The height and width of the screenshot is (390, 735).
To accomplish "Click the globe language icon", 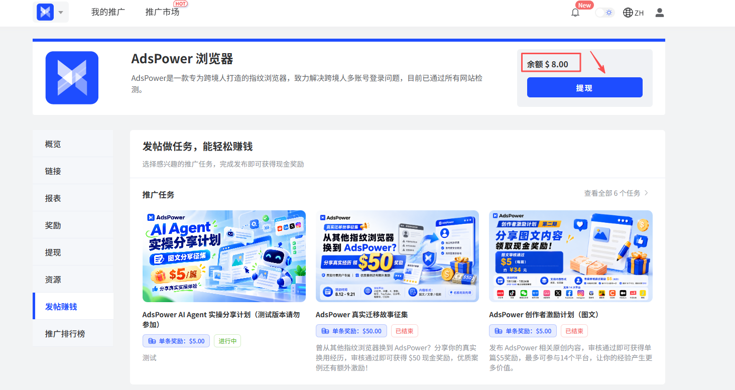I will click(628, 13).
